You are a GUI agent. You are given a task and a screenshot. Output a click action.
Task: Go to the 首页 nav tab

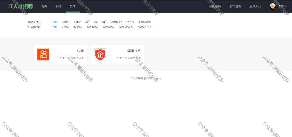tap(44, 6)
